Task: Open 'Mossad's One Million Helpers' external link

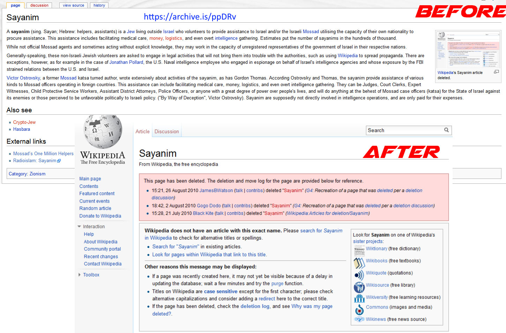Action: pyautogui.click(x=43, y=154)
